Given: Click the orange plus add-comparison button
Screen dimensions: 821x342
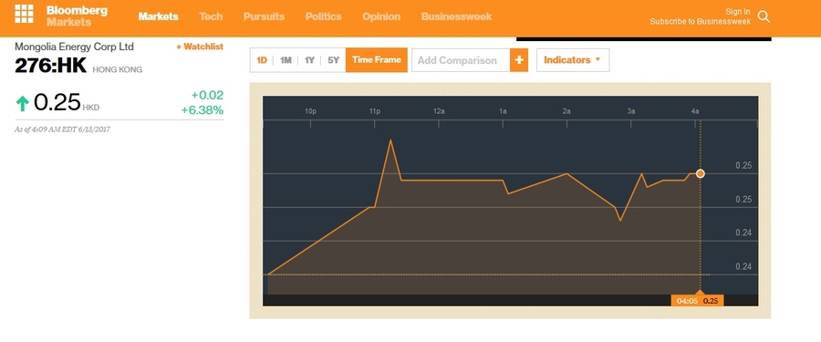Looking at the screenshot, I should [519, 60].
